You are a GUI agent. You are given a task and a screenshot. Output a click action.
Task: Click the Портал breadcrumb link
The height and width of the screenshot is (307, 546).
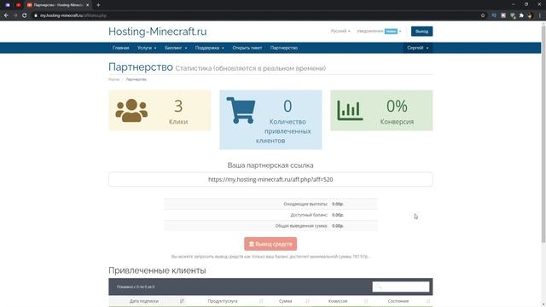[113, 79]
